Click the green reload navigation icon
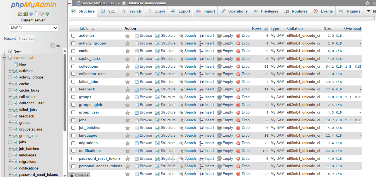Image resolution: width=376 pixels, height=177 pixels. tap(47, 14)
